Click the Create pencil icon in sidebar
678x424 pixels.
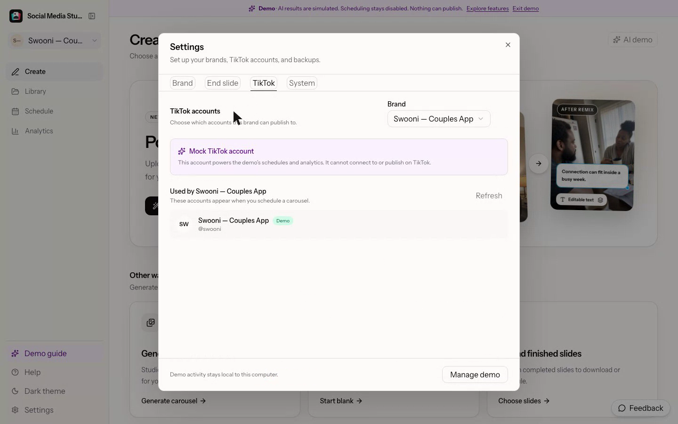(x=16, y=72)
